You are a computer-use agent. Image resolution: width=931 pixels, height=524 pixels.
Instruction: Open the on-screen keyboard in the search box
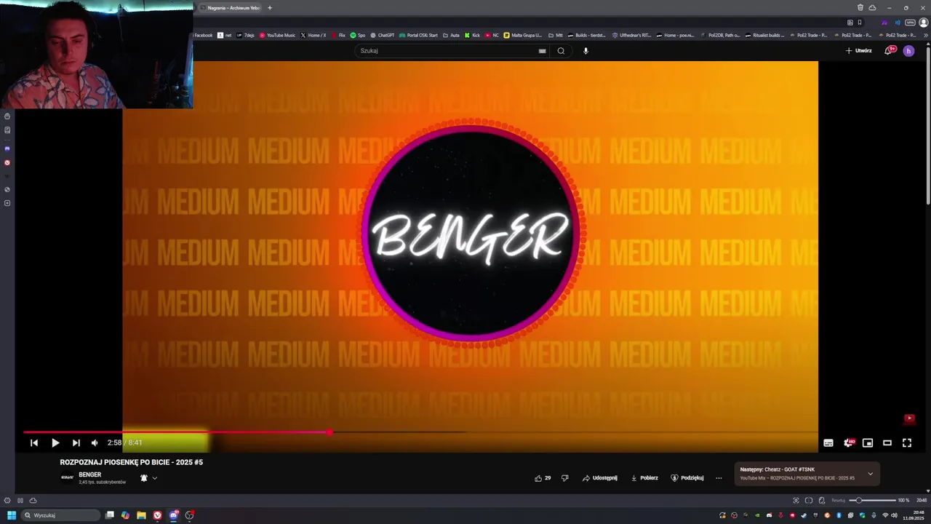click(542, 51)
